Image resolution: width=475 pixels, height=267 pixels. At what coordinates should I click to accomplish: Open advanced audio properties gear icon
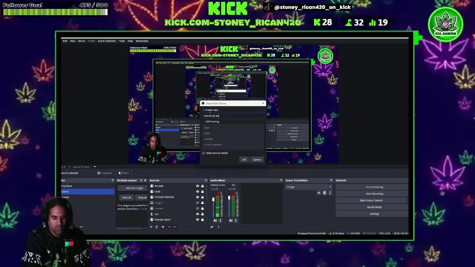pos(212,227)
